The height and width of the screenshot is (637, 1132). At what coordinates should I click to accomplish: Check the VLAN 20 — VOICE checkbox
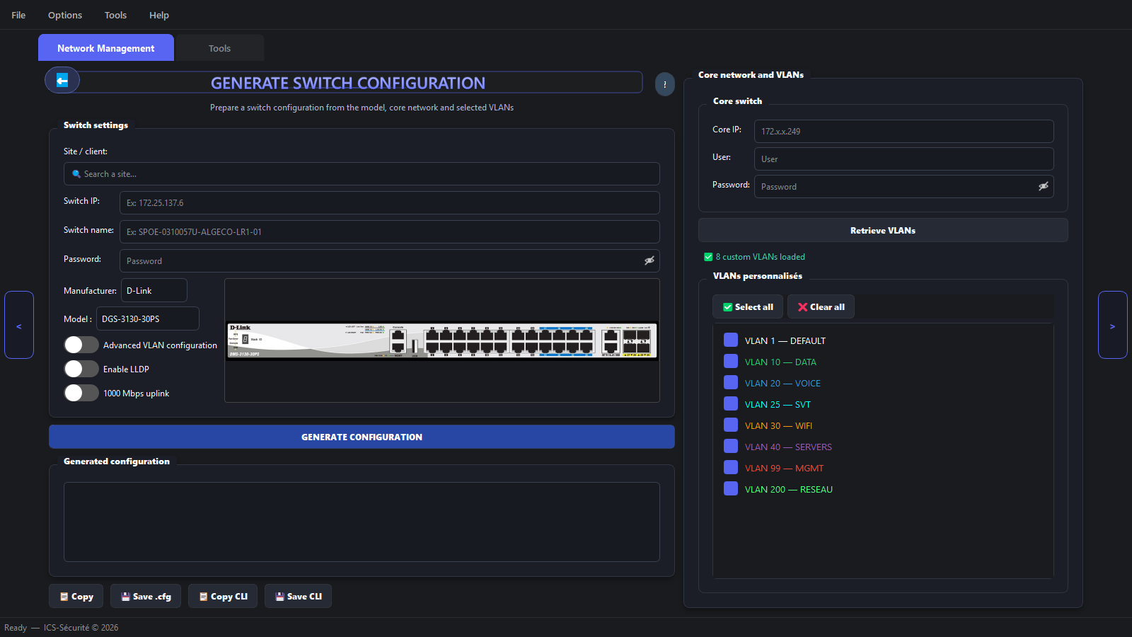[x=731, y=382]
